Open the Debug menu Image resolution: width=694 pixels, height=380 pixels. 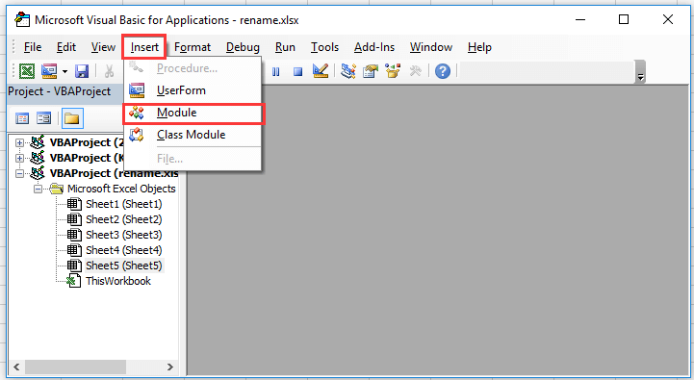[243, 47]
